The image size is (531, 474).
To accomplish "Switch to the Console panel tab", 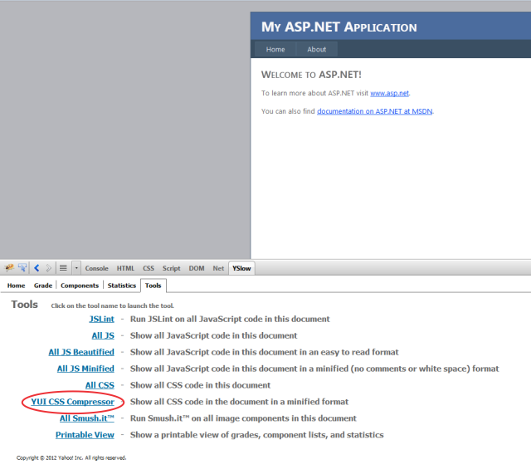I will click(96, 268).
